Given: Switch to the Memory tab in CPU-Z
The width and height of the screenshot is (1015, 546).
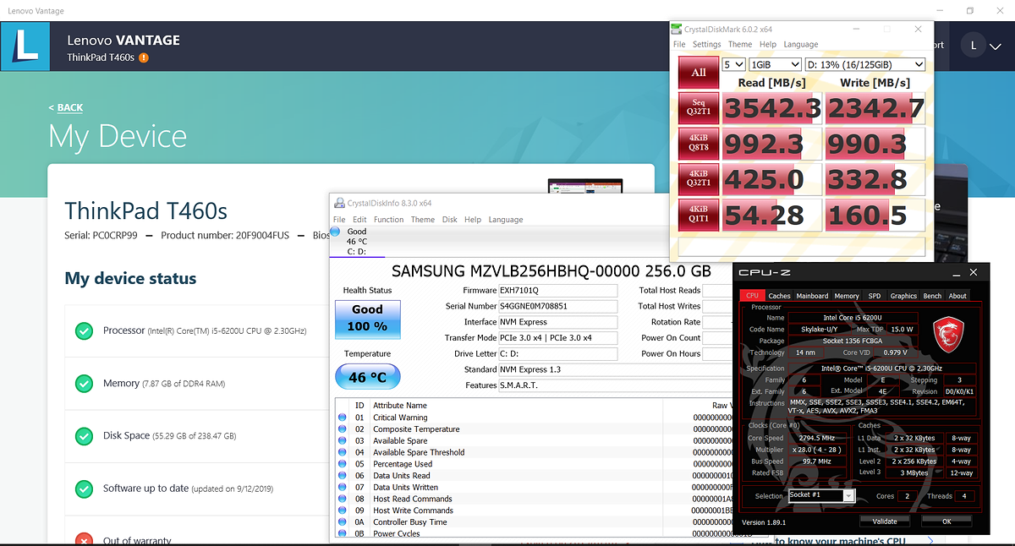Looking at the screenshot, I should [847, 296].
